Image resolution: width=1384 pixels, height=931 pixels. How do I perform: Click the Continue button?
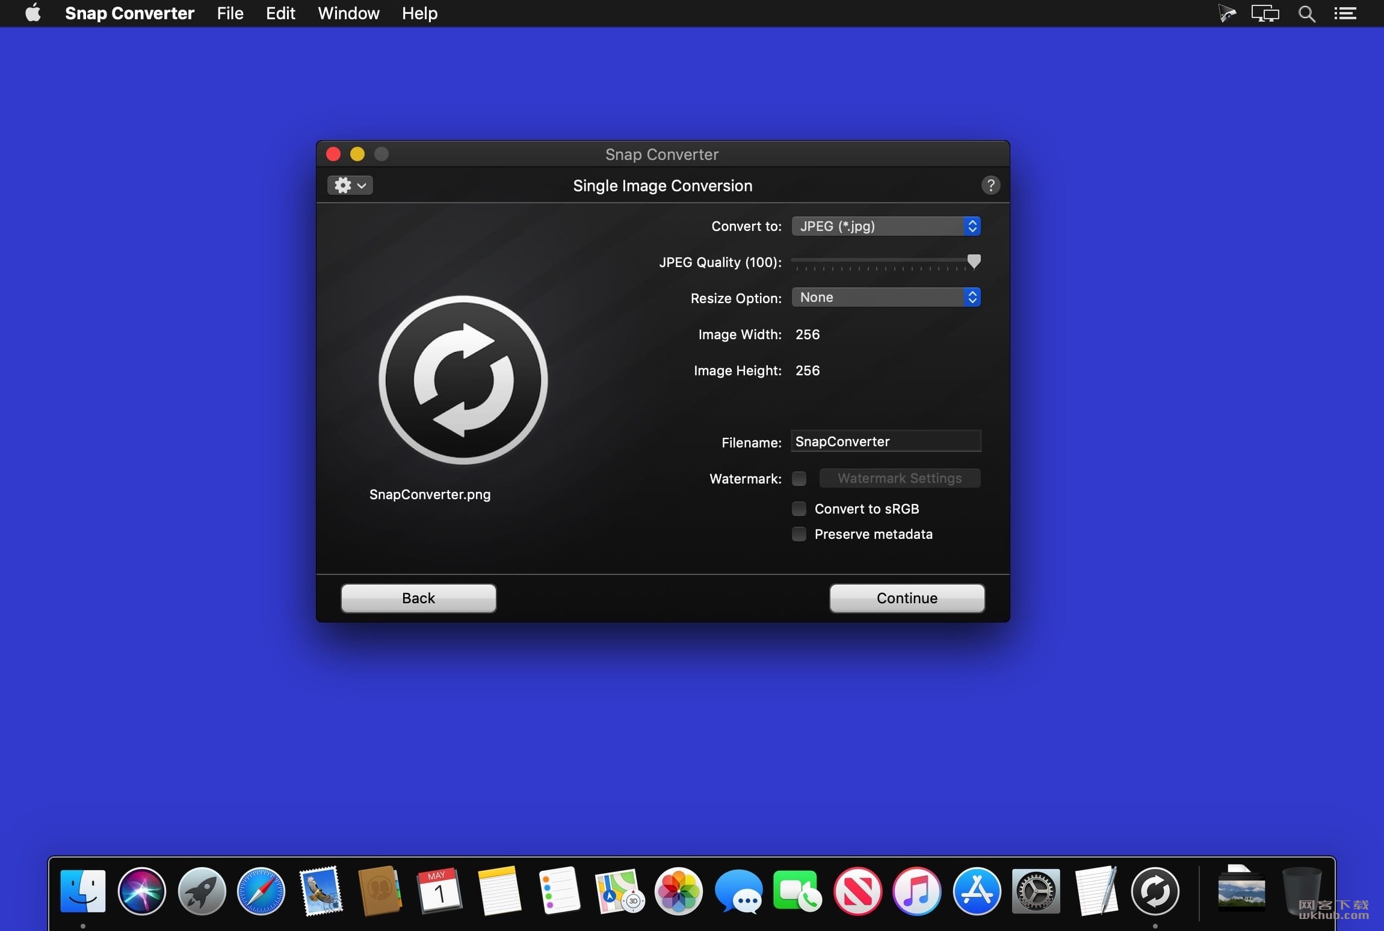[x=907, y=598]
